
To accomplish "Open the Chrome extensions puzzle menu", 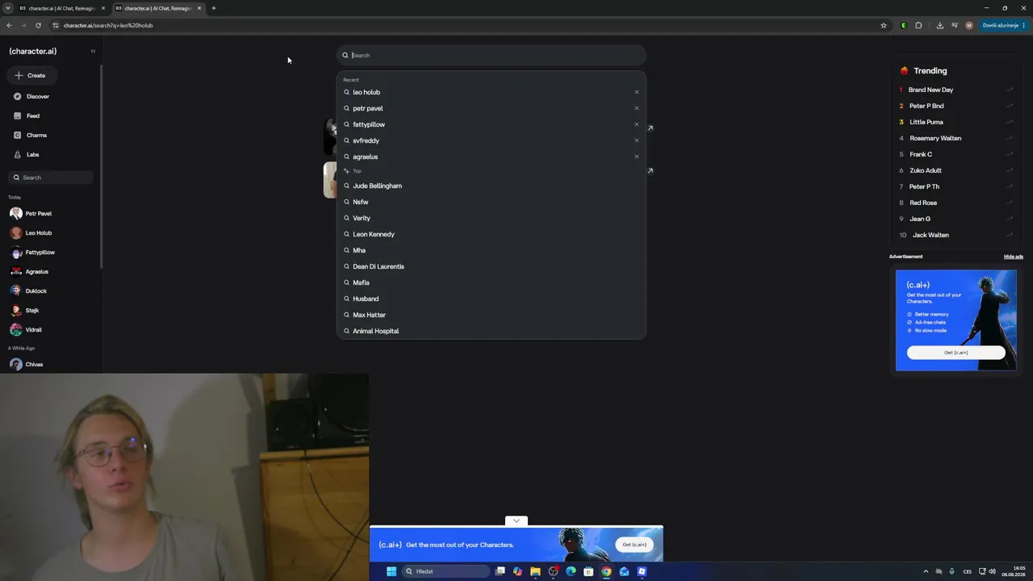I will point(918,25).
